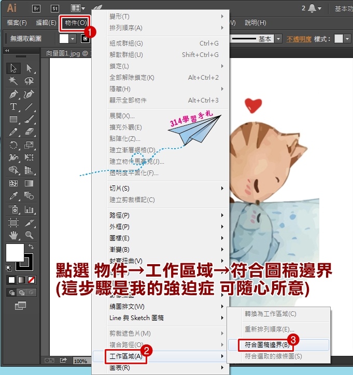Select the Perspective Grid tool
Viewport: 353px width, 375px height.
[29, 170]
